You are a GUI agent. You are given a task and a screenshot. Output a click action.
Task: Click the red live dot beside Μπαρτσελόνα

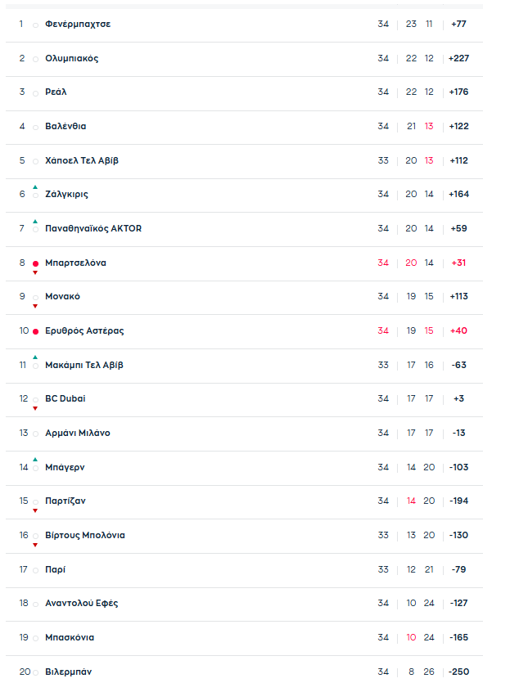click(35, 263)
